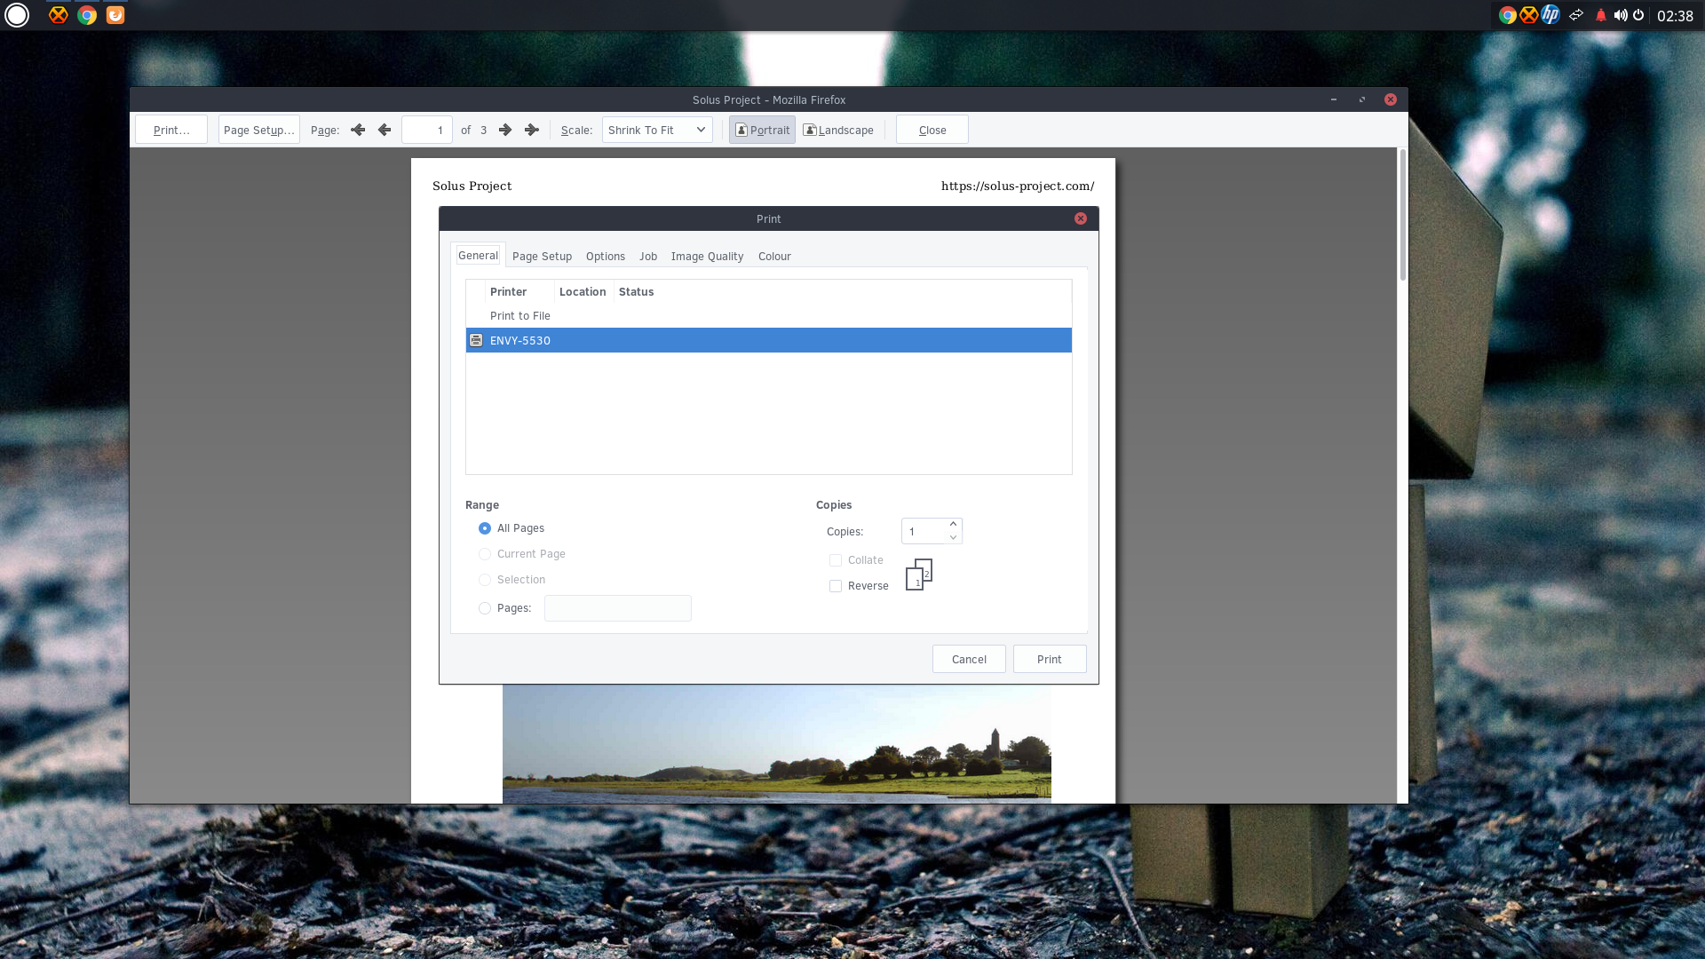Click the Print... toolbar button
The image size is (1705, 959).
(x=171, y=130)
